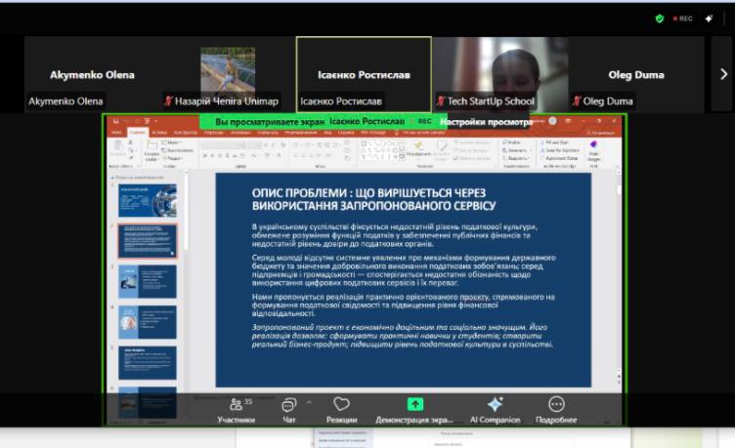Screen dimensions: 735x448
Task: Select the Akymenko Olena participant tile
Action: [93, 74]
